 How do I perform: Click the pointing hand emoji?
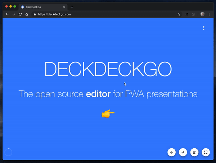pyautogui.click(x=108, y=114)
